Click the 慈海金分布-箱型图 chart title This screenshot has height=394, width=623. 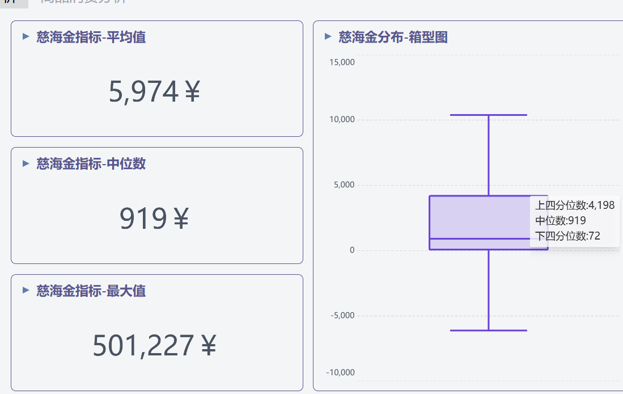393,37
